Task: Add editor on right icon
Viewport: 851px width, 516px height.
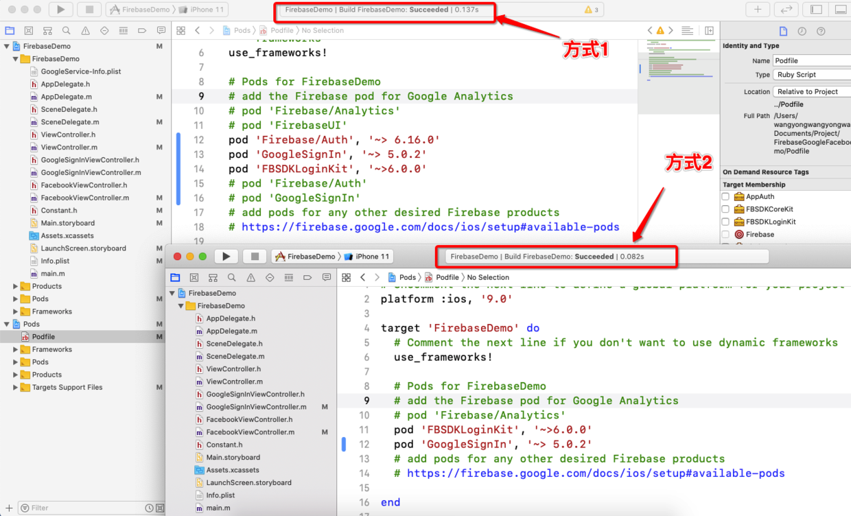Action: tap(709, 30)
